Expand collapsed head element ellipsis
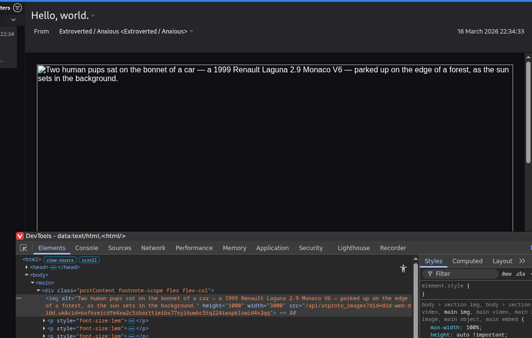532x338 pixels. coord(53,267)
